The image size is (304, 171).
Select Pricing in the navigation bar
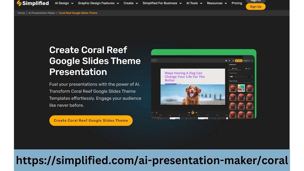click(237, 3)
